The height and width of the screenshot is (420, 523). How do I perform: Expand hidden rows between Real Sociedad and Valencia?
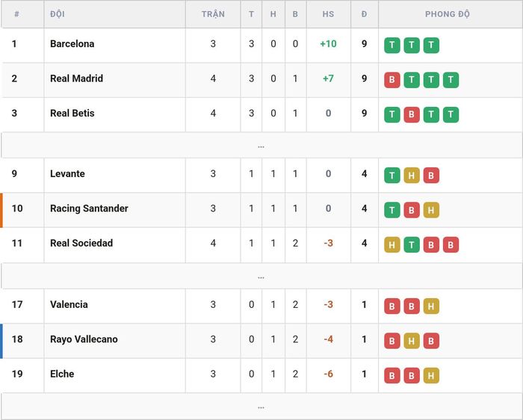261,277
